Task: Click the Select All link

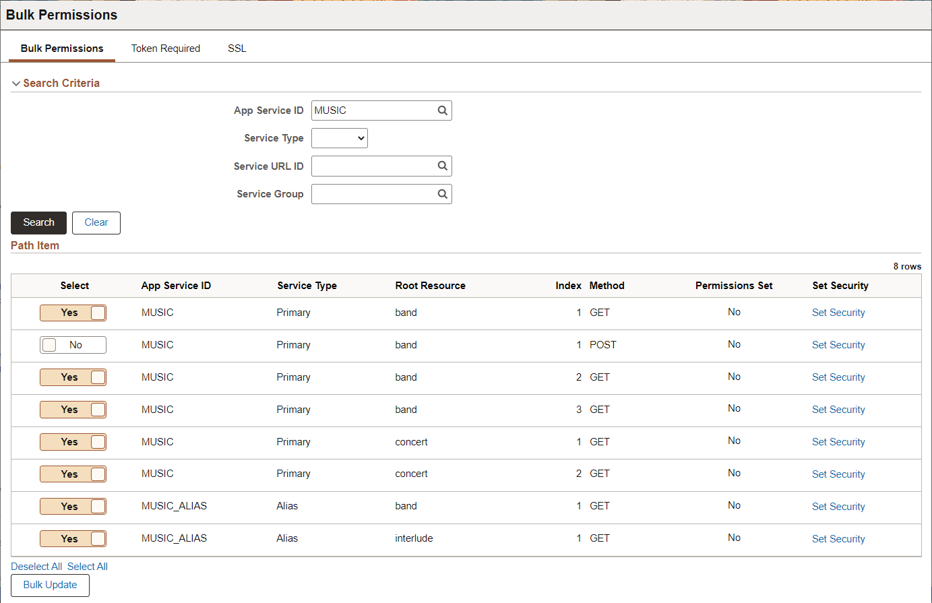Action: 88,566
